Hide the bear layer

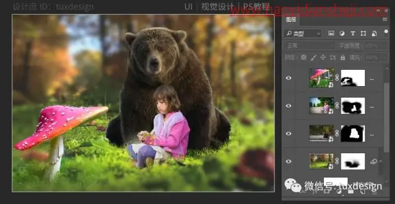tap(289, 134)
